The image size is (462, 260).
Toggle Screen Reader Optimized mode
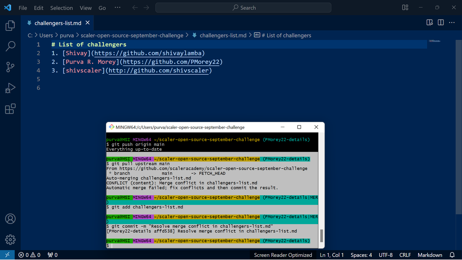tap(283, 255)
